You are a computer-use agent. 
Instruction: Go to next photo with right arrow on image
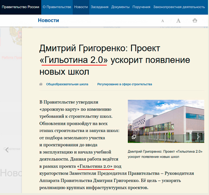(x=198, y=137)
